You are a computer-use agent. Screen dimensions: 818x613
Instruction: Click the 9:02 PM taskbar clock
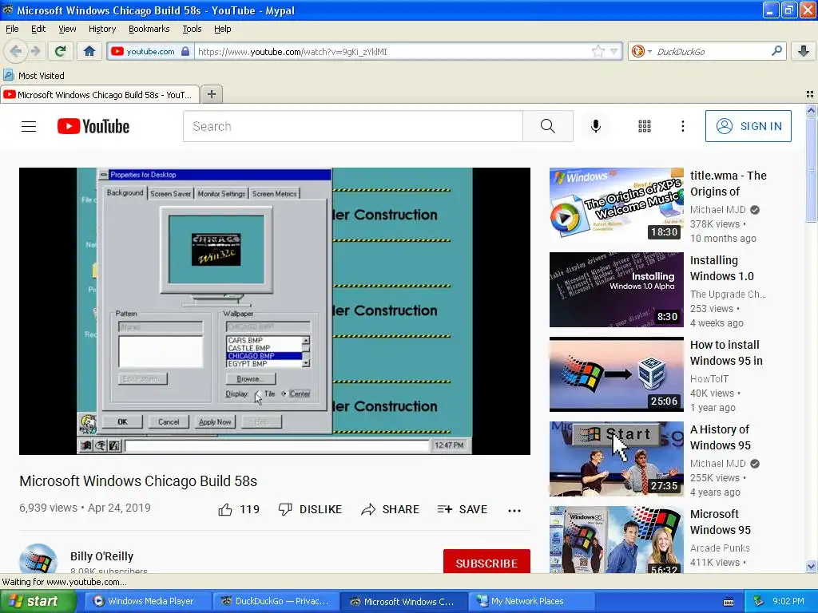[x=788, y=601]
